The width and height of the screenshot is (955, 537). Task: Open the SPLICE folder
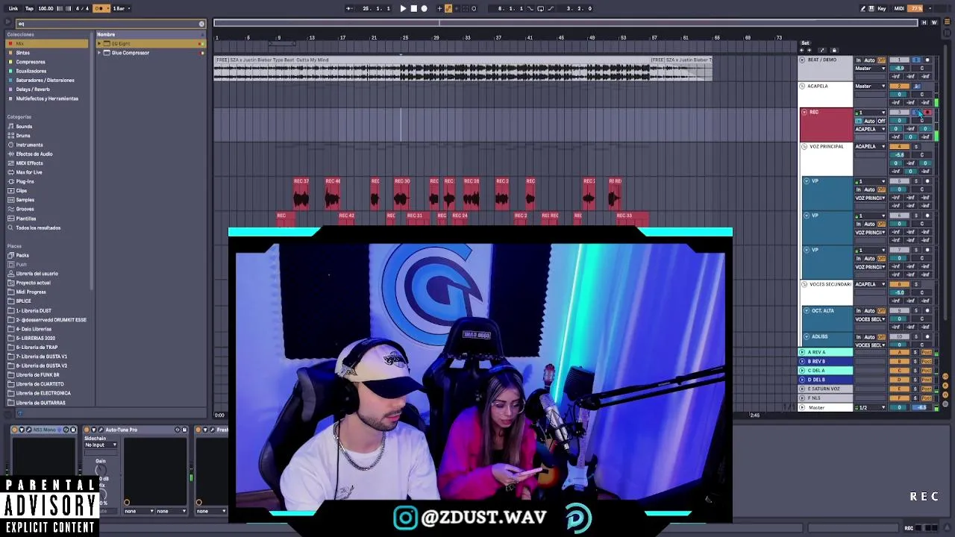click(24, 301)
